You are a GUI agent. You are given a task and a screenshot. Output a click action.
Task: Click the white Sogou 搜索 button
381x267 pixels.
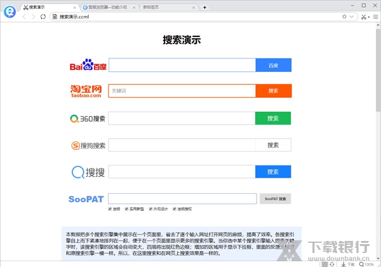coord(273,145)
